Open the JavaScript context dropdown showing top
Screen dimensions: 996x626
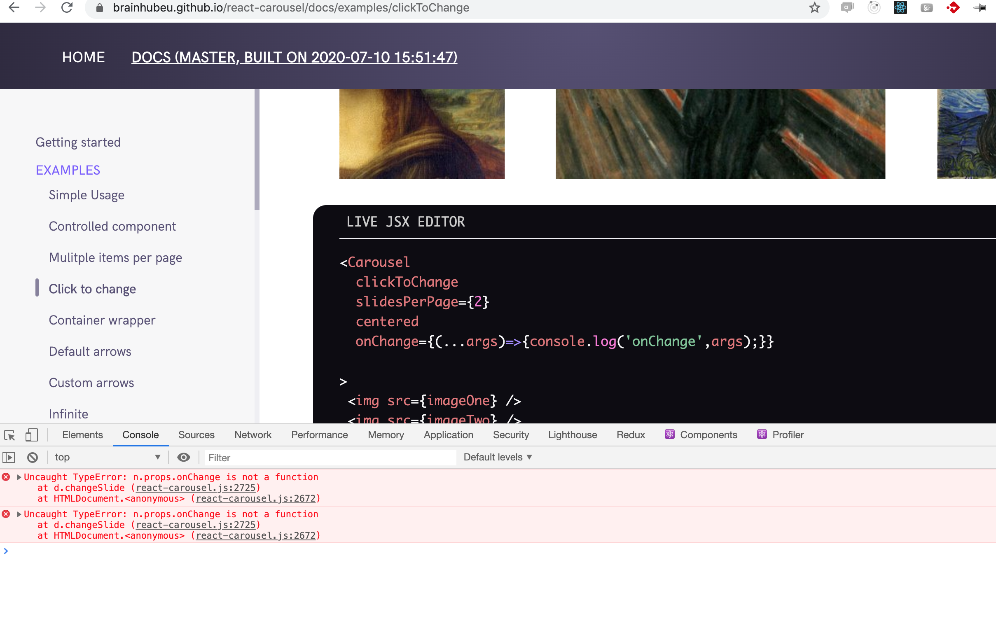tap(107, 457)
